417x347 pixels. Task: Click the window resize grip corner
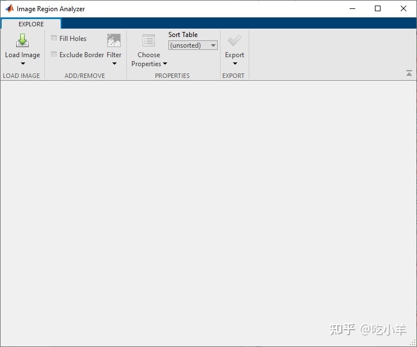click(x=413, y=343)
